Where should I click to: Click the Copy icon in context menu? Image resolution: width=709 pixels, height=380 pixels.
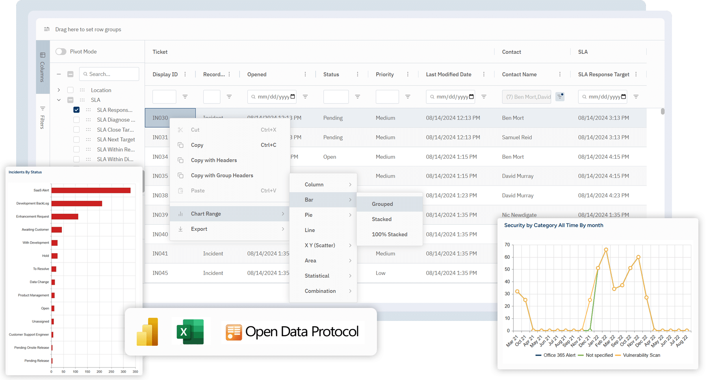pos(181,145)
